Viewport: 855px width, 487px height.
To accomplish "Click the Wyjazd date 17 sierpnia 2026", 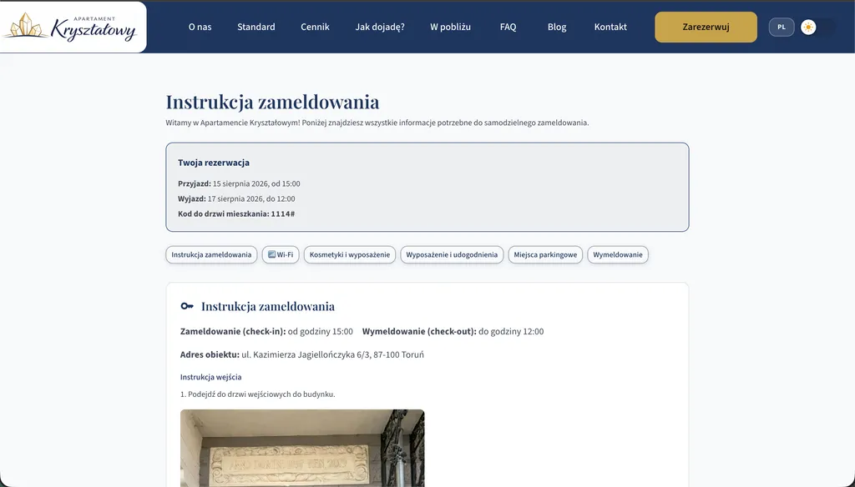I will pos(235,198).
